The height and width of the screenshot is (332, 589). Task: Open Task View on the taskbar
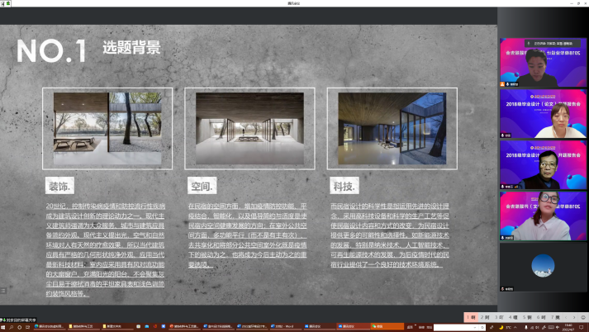coord(28,328)
